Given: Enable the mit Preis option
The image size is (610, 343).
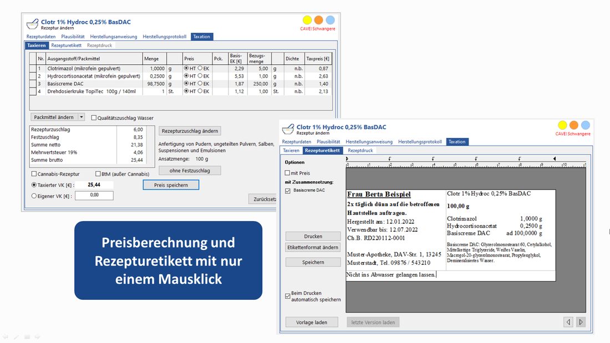Looking at the screenshot, I should (x=287, y=173).
